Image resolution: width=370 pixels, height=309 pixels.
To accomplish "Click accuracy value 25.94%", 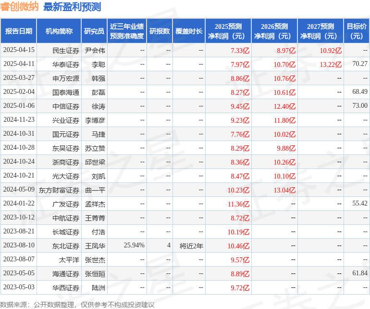I will (x=134, y=245).
